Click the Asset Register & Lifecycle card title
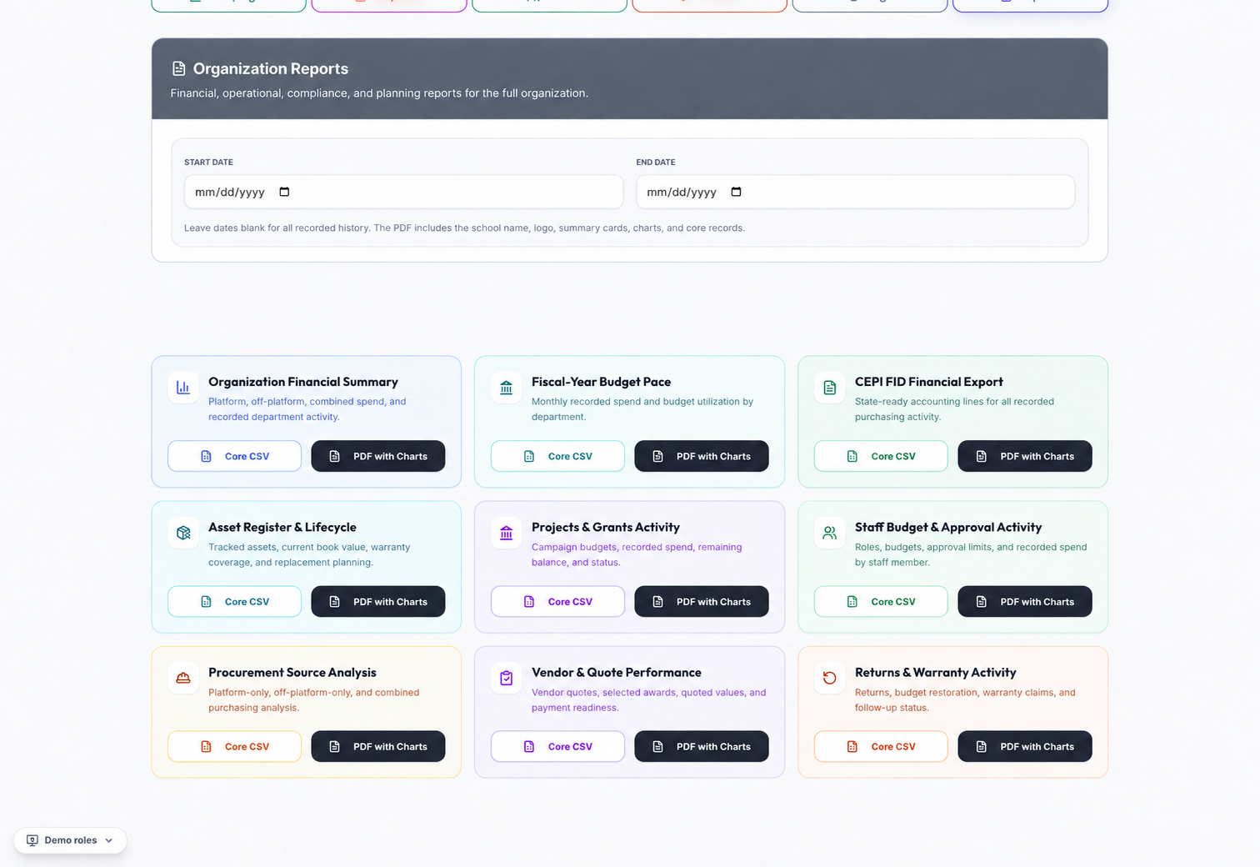1260x867 pixels. tap(282, 527)
